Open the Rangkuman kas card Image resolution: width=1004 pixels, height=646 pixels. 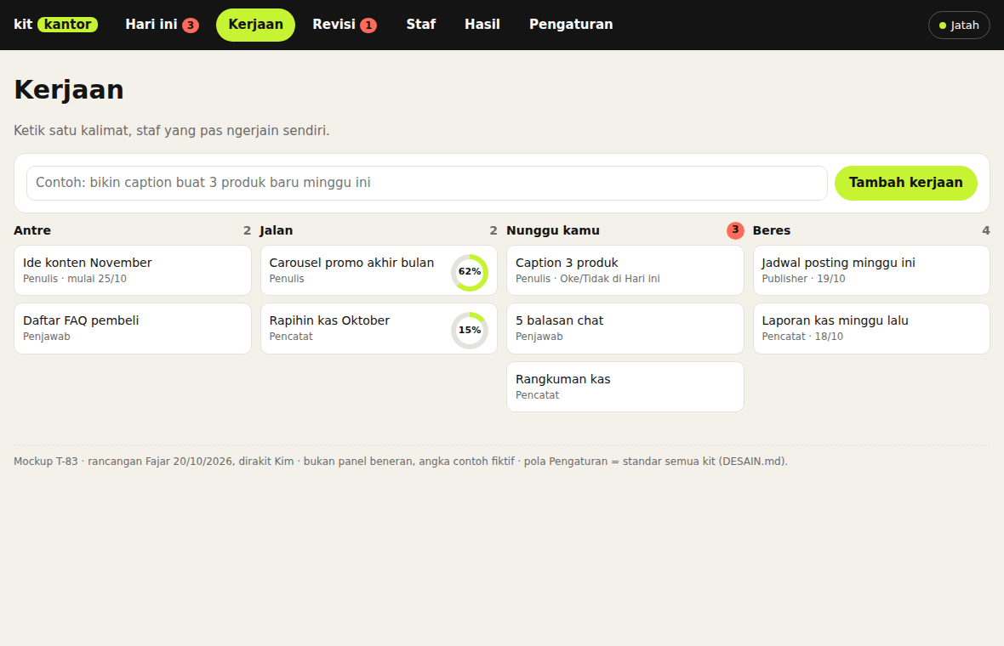tap(625, 387)
